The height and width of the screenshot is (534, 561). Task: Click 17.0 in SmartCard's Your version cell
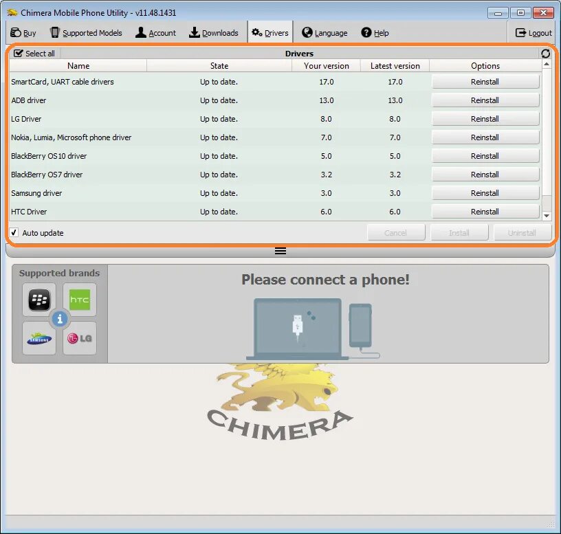point(327,82)
